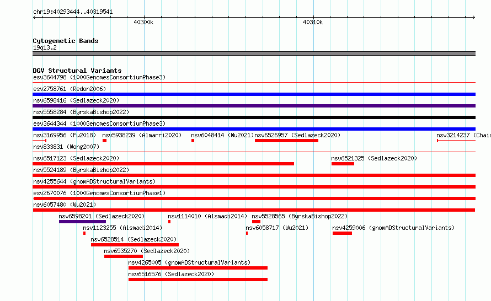Click the esv2758761 (Redon2006) label
The image size is (491, 301).
tap(70, 89)
